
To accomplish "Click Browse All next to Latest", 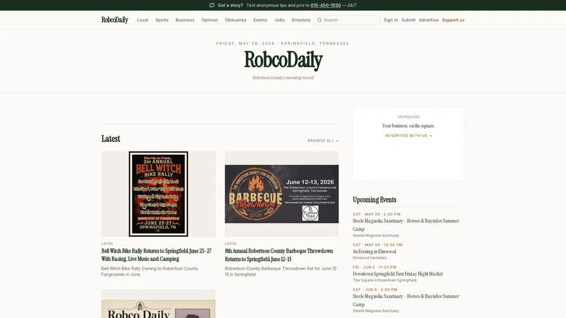I will 323,141.
